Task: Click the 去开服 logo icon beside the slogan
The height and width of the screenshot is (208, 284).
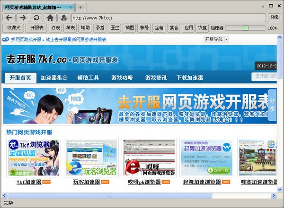Action: [x=6, y=39]
